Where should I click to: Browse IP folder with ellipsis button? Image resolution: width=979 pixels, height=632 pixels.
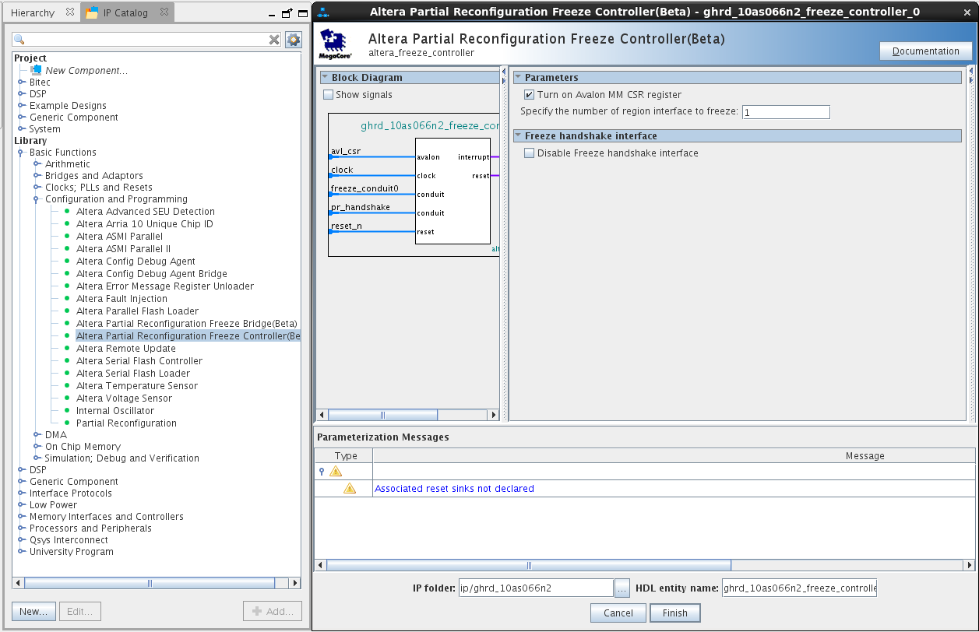(x=622, y=588)
